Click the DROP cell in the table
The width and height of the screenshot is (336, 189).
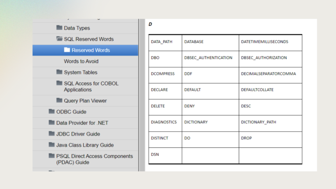246,138
